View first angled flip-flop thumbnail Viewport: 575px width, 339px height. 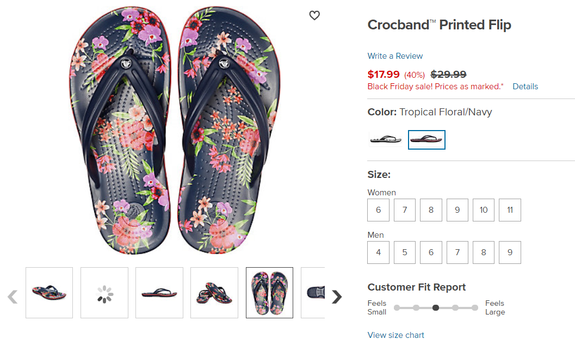click(49, 293)
